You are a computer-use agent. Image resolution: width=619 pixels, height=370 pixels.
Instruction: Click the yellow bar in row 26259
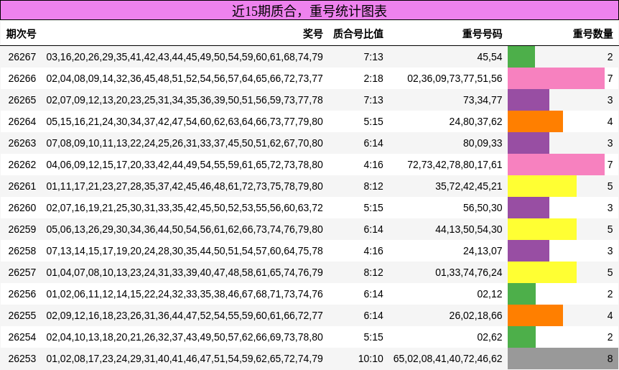click(542, 229)
